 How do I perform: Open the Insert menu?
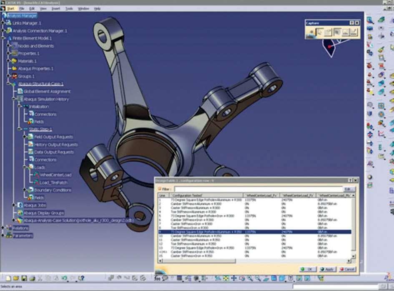click(x=56, y=8)
